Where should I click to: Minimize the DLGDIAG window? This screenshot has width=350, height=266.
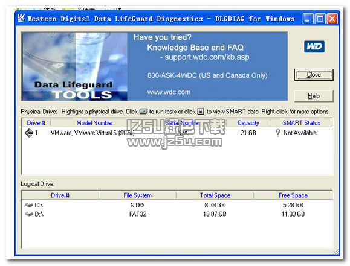(x=308, y=19)
